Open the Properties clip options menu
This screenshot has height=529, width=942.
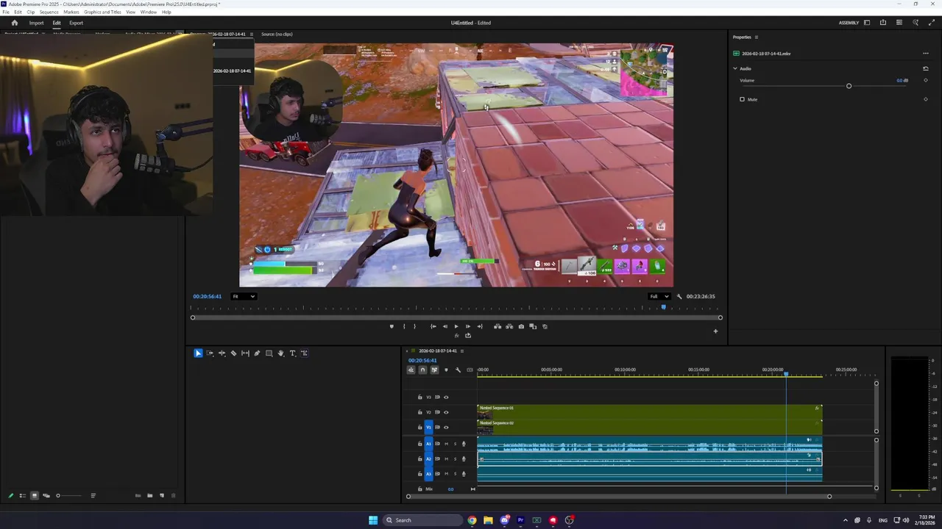[x=926, y=54]
